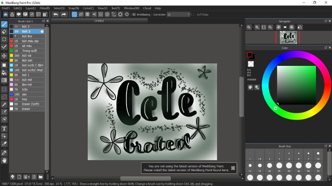Open brush settings gear for bút 2
Image resolution: width=332 pixels, height=186 pixels.
pyautogui.click(x=42, y=31)
